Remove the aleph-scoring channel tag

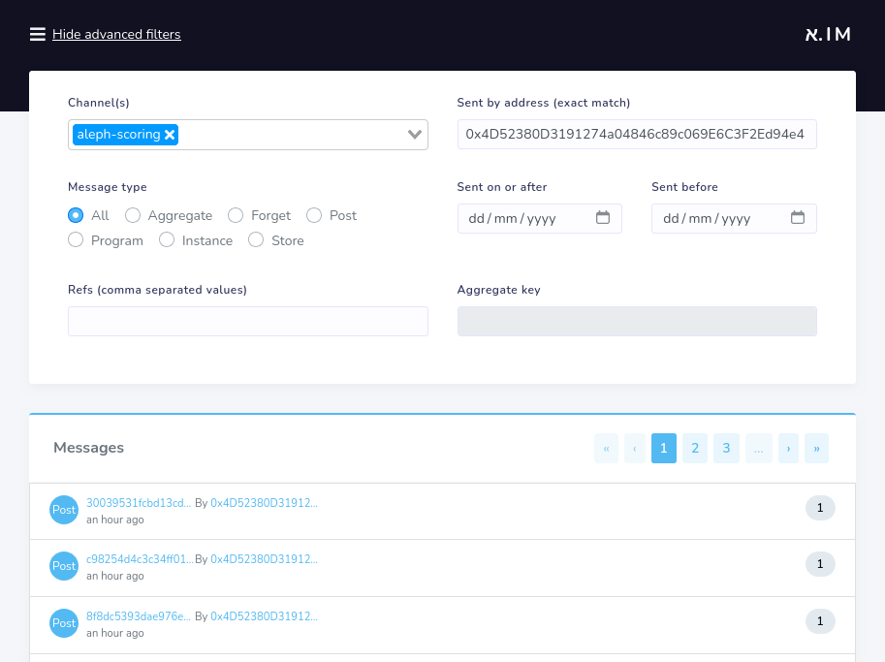[169, 134]
